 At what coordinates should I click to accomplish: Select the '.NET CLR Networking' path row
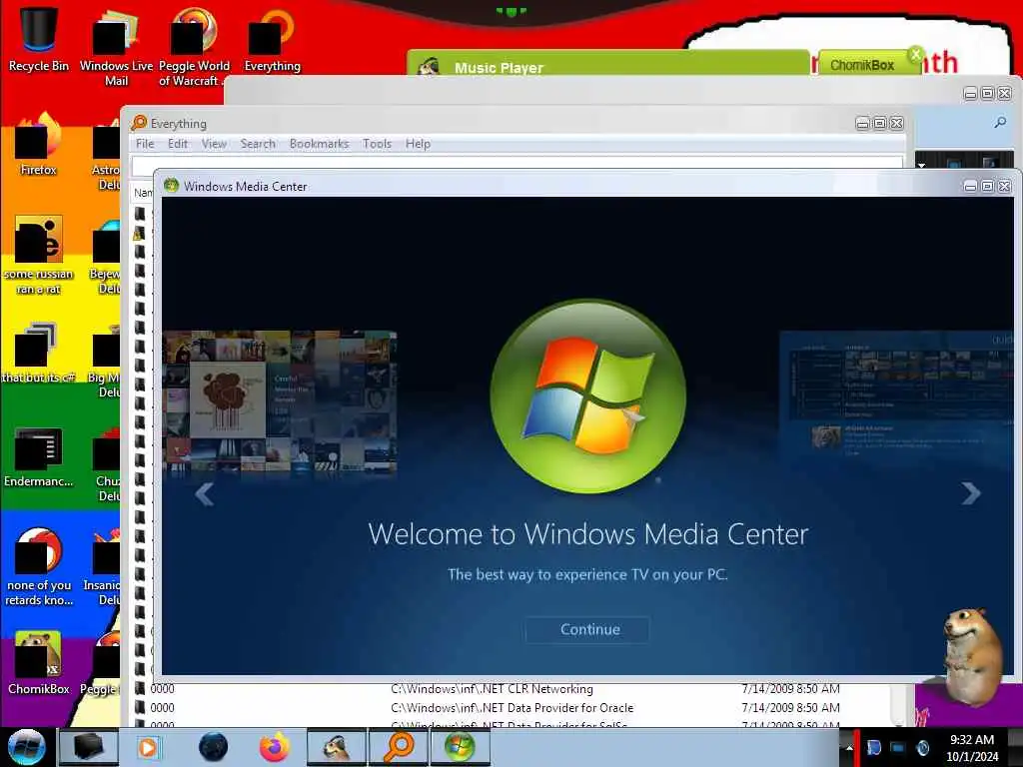pyautogui.click(x=492, y=689)
